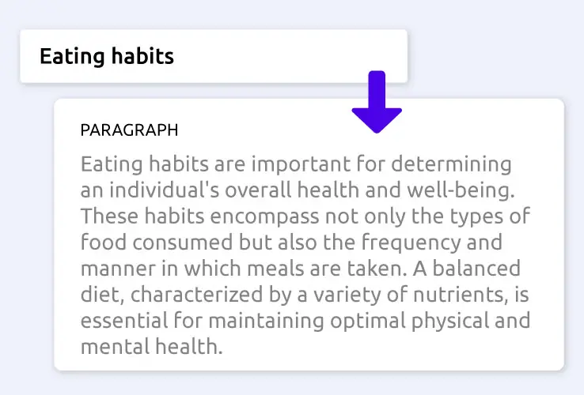Screen dimensions: 584x395
Task: Click the phrase 'A balanced' in the paragraph
Action: [x=466, y=268]
